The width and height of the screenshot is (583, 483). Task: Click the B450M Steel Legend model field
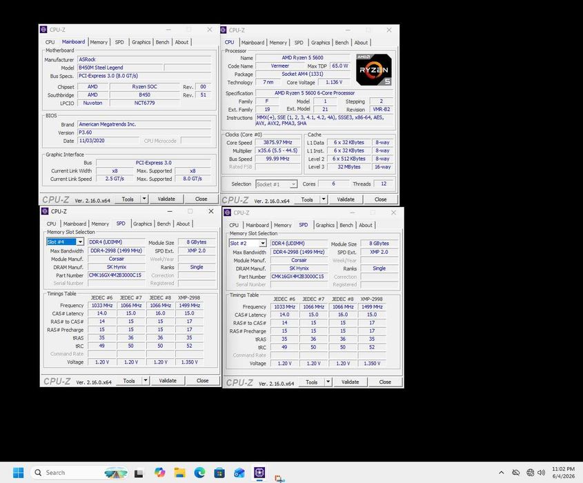point(120,68)
